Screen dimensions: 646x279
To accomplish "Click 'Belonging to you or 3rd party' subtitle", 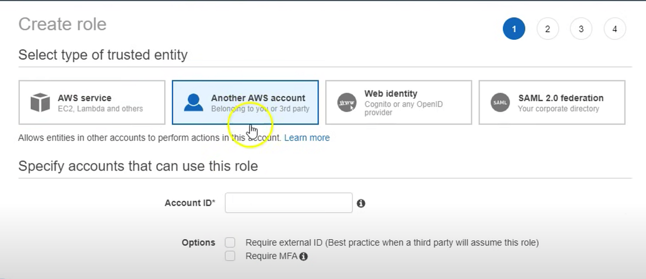I will pyautogui.click(x=260, y=109).
